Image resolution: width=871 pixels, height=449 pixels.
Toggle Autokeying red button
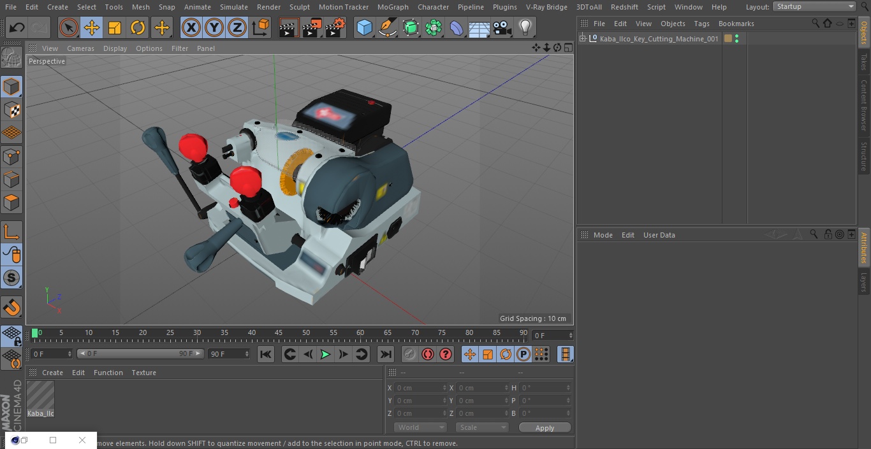(428, 354)
